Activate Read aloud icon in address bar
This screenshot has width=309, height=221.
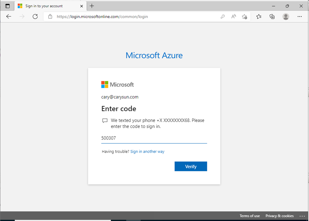point(233,17)
